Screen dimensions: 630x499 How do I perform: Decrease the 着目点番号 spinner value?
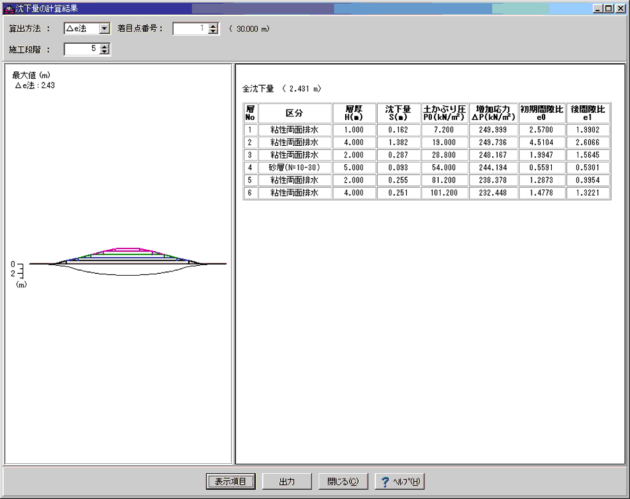click(213, 31)
